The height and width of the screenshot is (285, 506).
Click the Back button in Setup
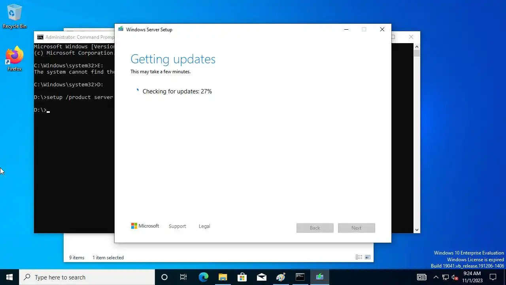click(315, 228)
